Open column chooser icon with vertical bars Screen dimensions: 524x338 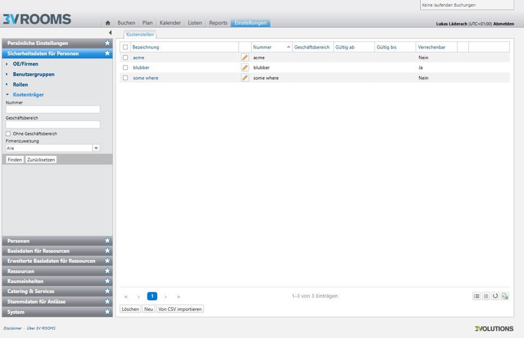[x=486, y=296]
